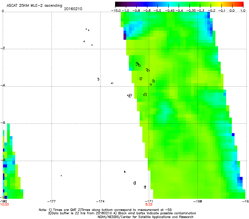249x219 pixels.
Task: Click the note line starting '3)Data buffer is 22 hrs'
Action: [122, 213]
